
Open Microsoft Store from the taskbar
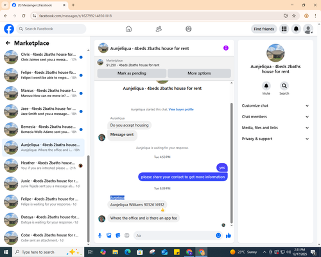pyautogui.click(x=140, y=252)
